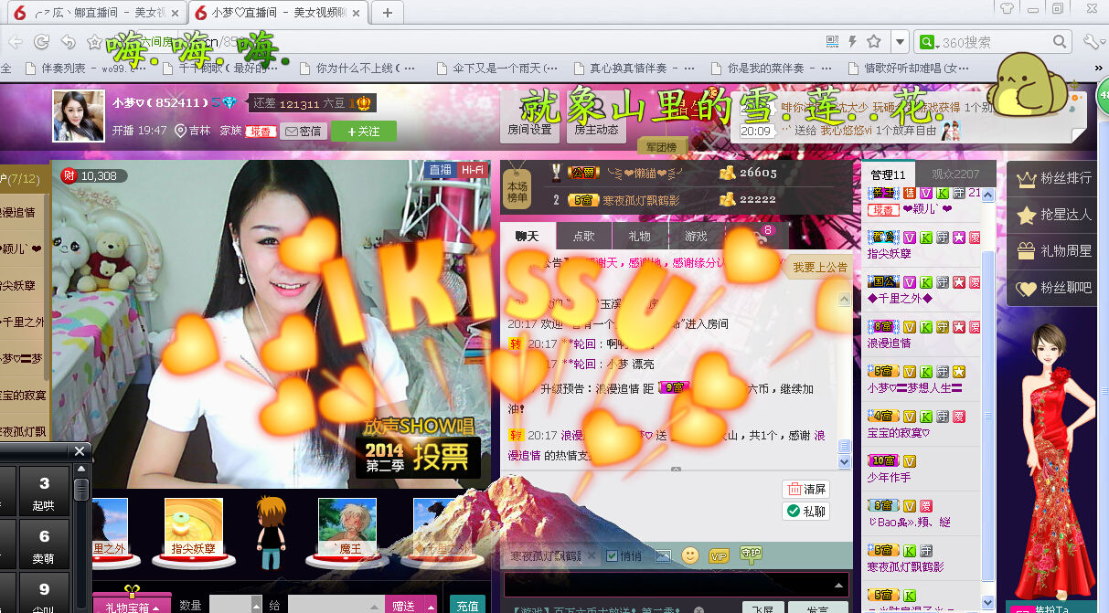Click sound effect button 3 起哄
This screenshot has width=1109, height=613.
44,491
